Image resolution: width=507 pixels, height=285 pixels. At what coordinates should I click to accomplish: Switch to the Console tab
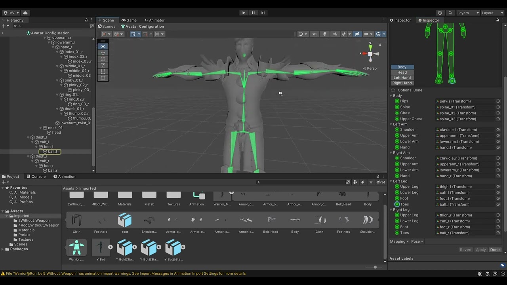click(36, 177)
